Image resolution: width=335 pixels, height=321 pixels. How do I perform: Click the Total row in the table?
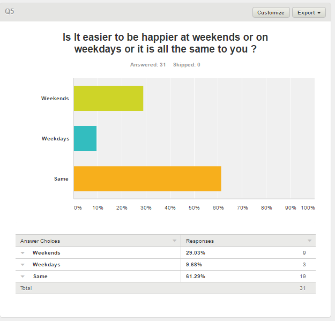[x=26, y=288]
